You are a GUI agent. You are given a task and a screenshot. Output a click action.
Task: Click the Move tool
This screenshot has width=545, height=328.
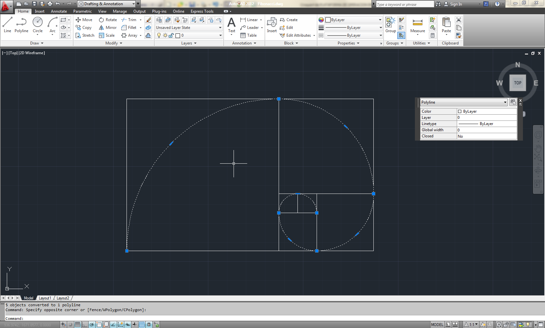click(84, 20)
